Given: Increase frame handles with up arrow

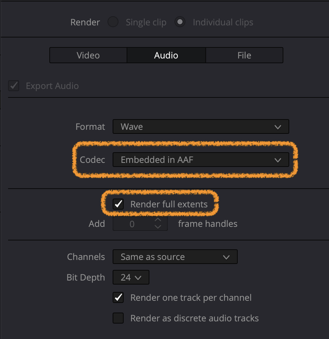Looking at the screenshot, I should pos(158,220).
